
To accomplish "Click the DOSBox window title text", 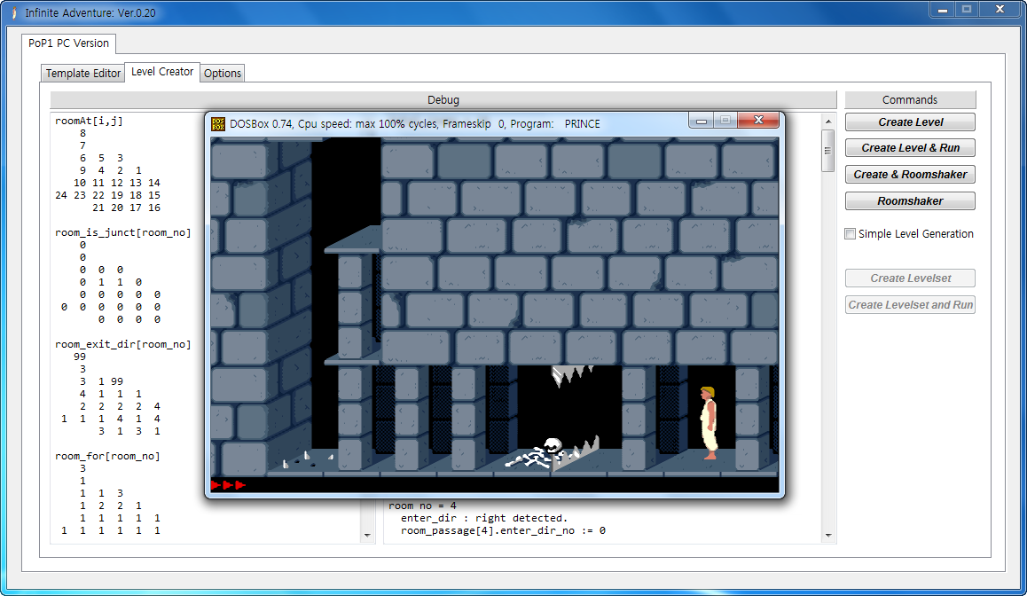I will [414, 124].
